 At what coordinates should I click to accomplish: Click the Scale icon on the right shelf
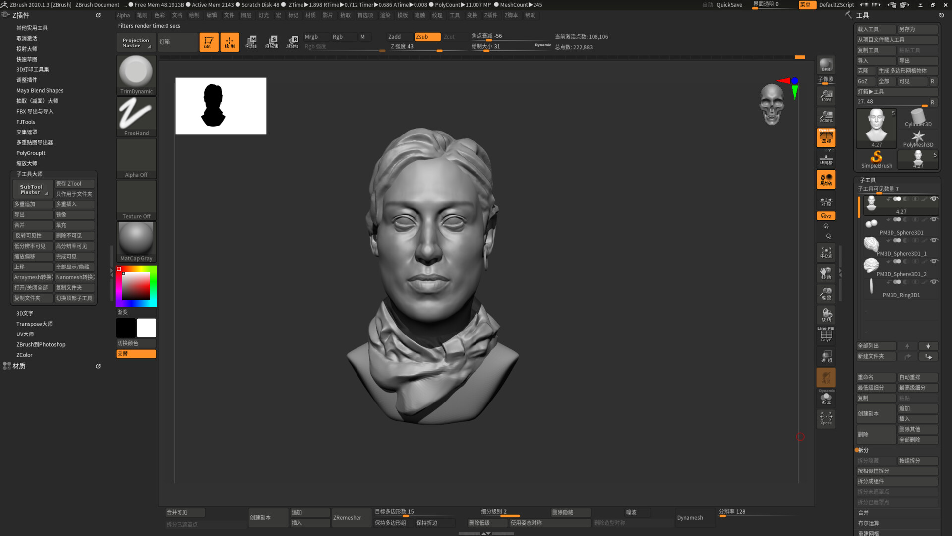click(826, 293)
